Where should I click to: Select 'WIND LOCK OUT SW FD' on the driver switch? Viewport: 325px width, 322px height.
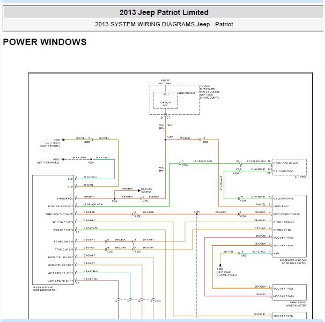(x=60, y=214)
